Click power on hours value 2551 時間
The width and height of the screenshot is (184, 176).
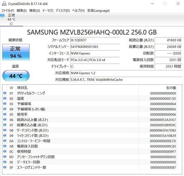(169, 66)
